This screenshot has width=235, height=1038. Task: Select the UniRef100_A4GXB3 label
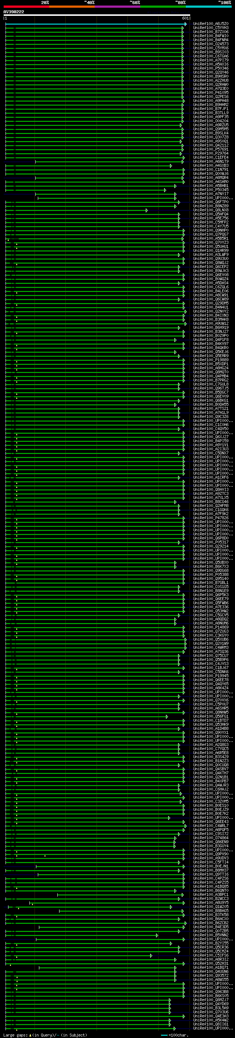click(x=211, y=165)
